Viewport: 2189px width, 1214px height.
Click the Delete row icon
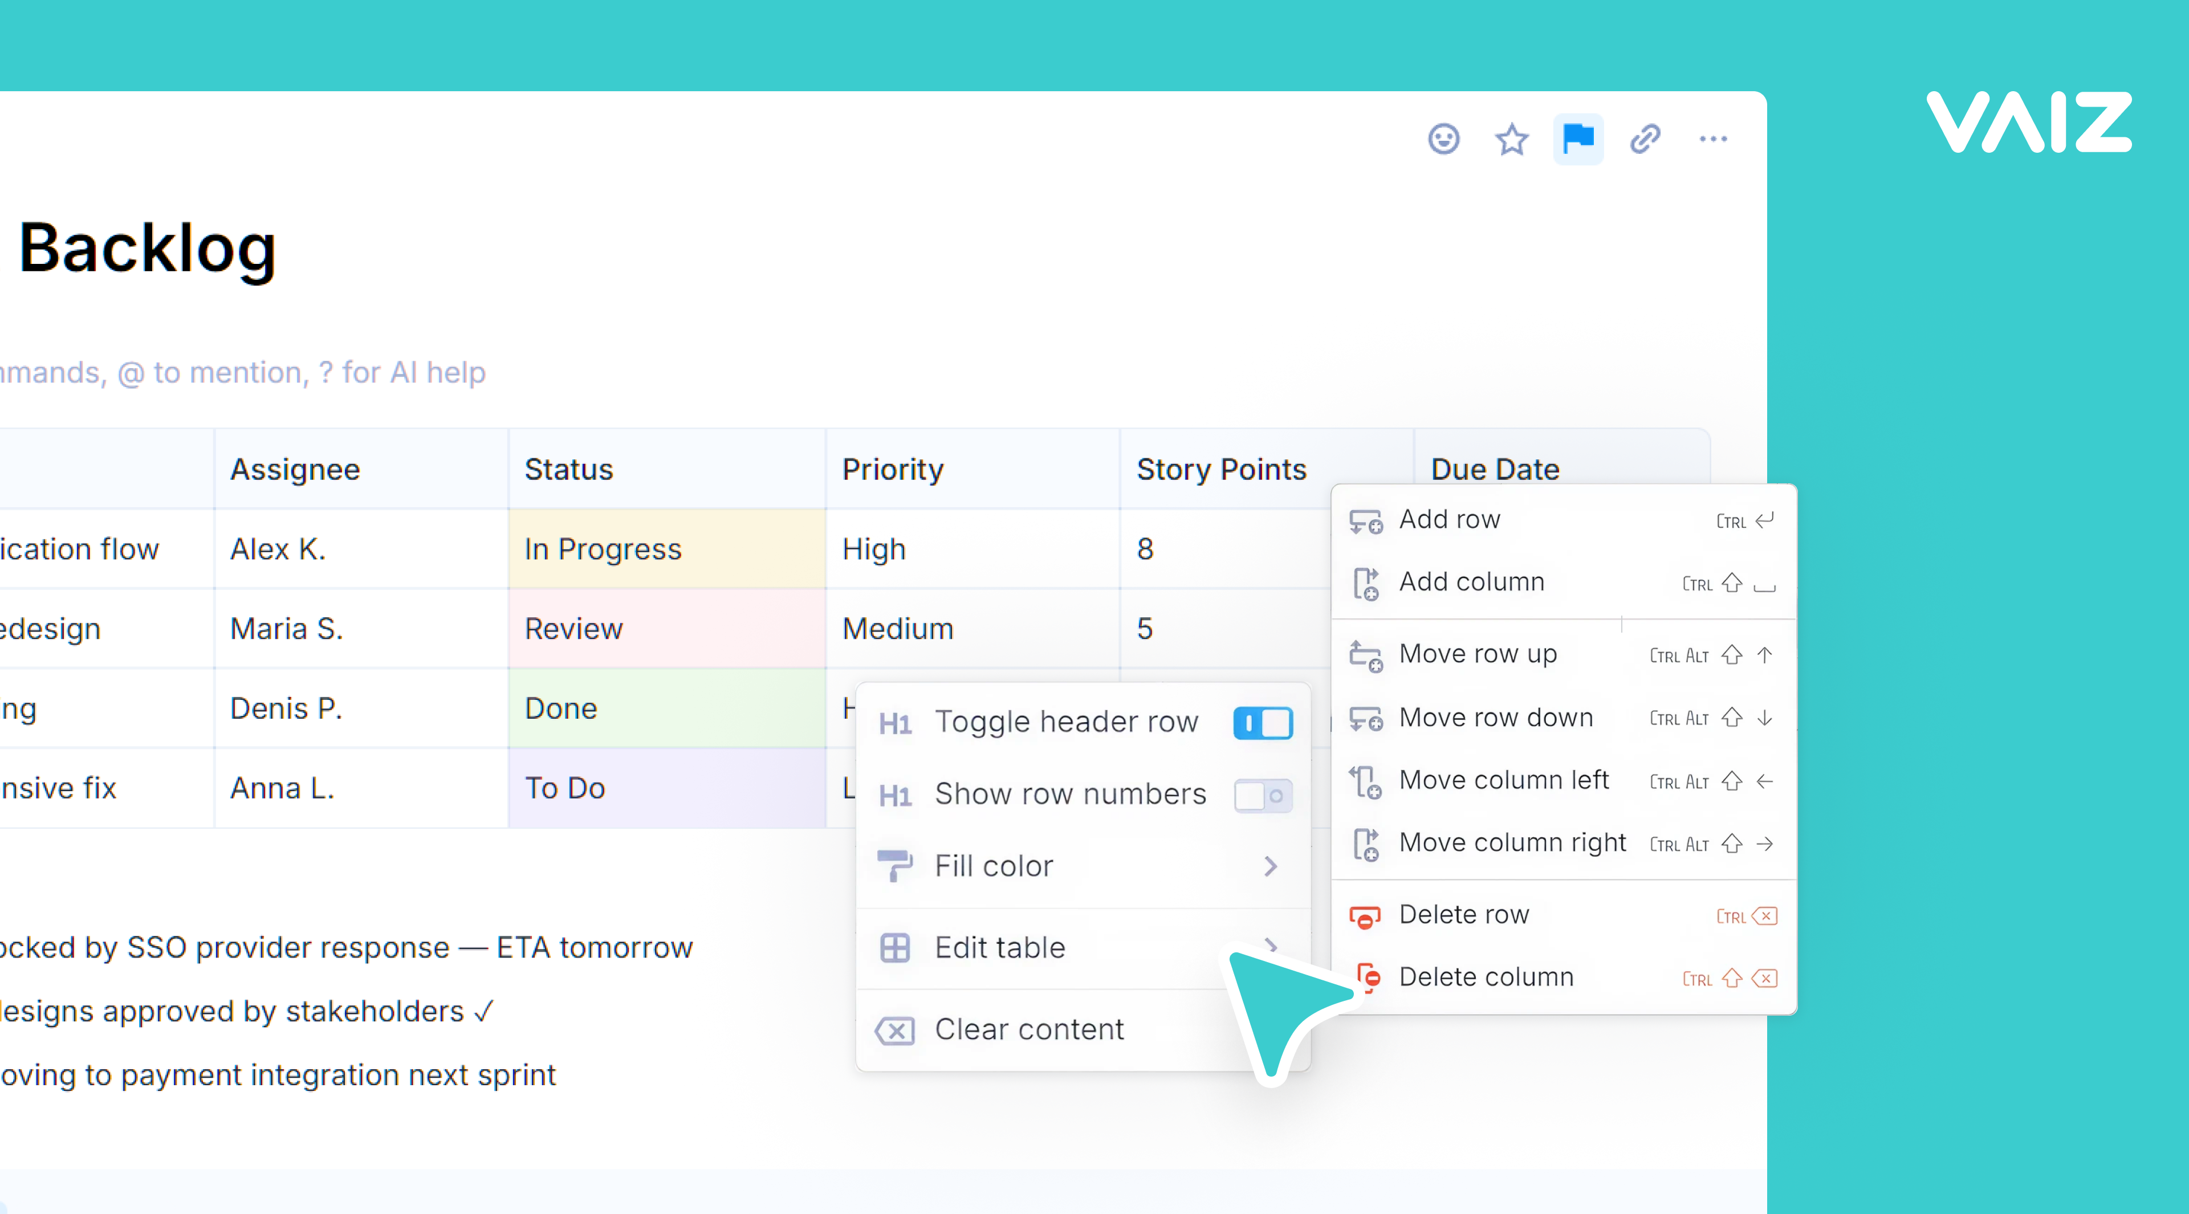tap(1365, 916)
